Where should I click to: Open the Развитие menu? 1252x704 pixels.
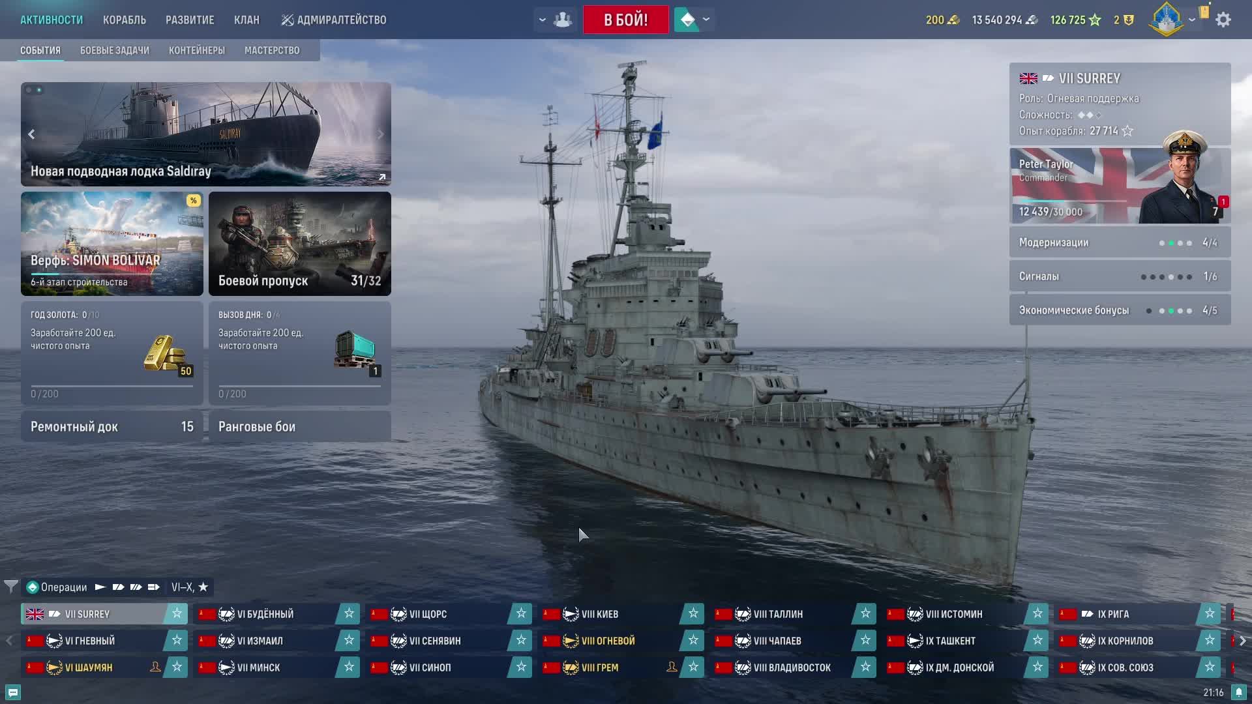click(x=190, y=20)
